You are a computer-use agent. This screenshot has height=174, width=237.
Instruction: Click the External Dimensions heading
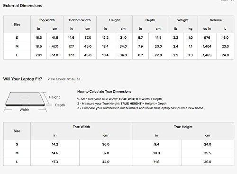click(23, 6)
